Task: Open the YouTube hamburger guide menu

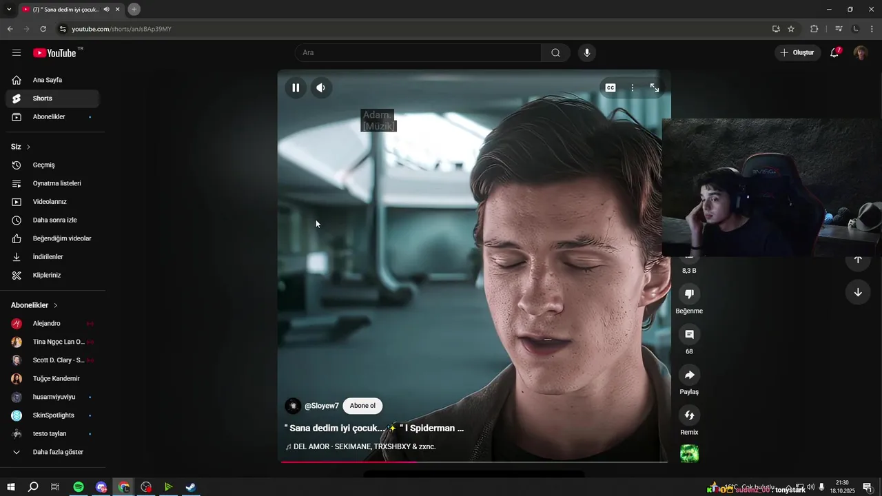Action: [x=17, y=52]
